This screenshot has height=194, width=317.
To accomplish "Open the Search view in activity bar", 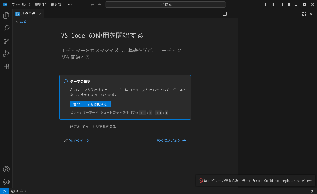I will point(6,28).
